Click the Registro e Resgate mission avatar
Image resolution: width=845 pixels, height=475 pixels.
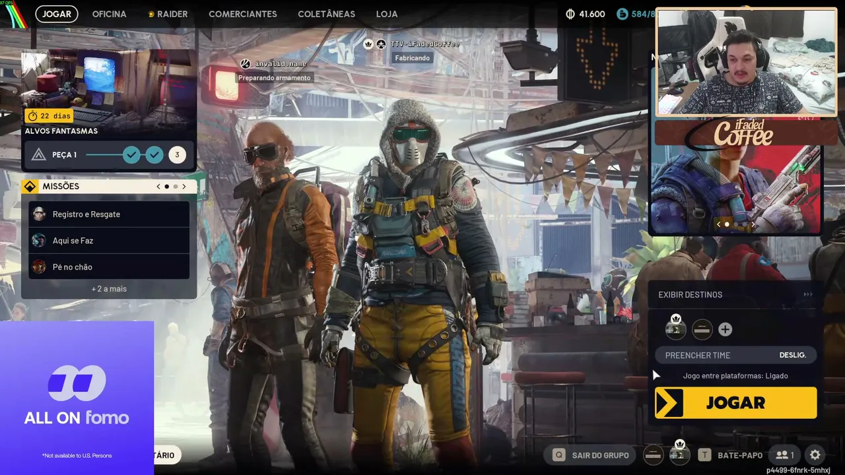coord(39,214)
